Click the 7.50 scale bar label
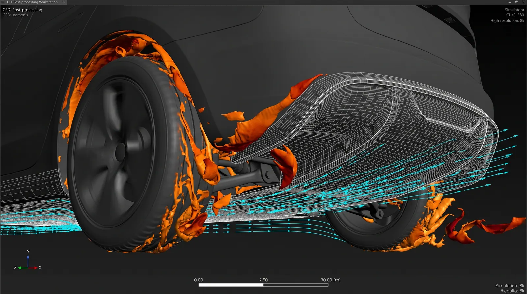This screenshot has height=294, width=527. point(263,280)
